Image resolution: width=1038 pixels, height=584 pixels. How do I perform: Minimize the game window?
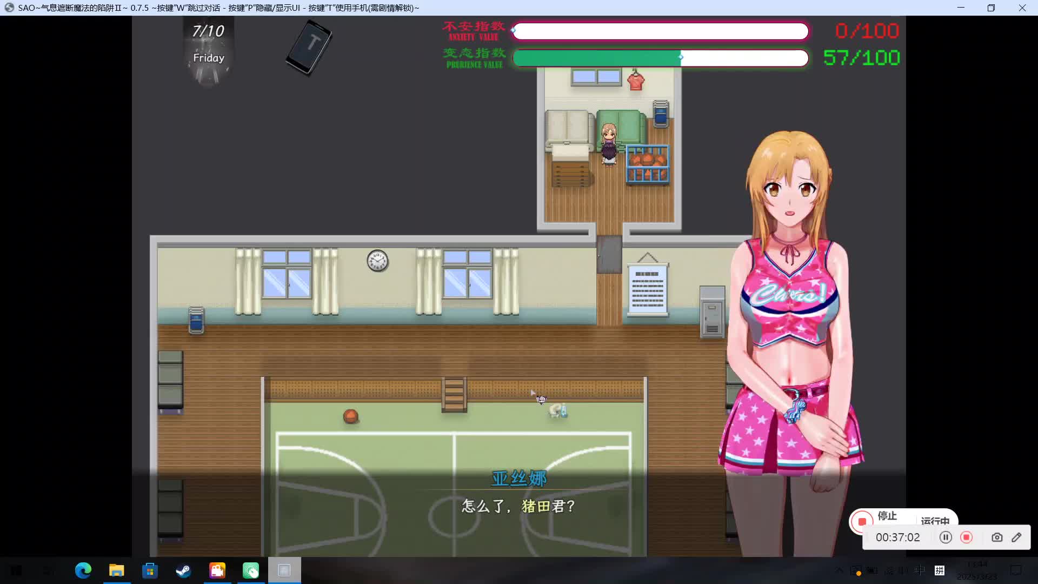pyautogui.click(x=961, y=8)
